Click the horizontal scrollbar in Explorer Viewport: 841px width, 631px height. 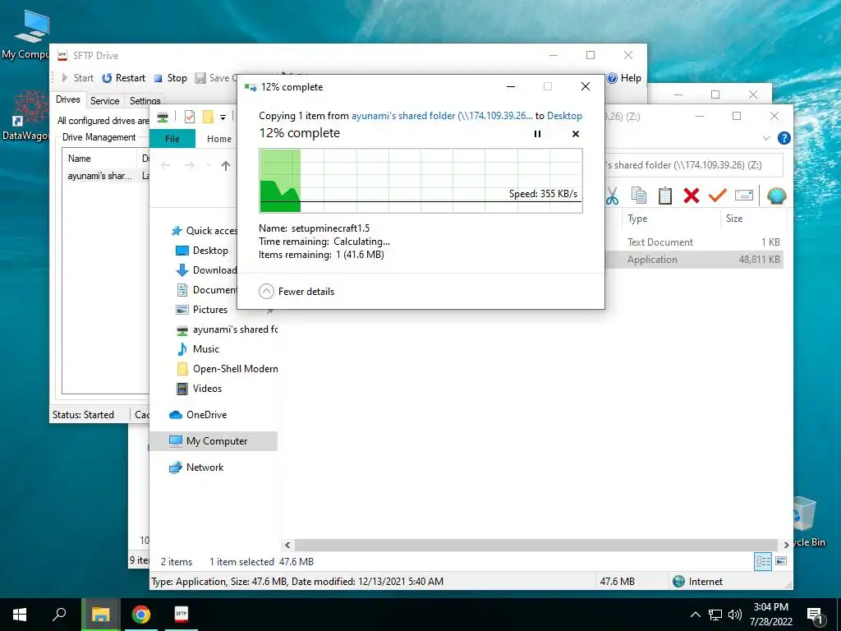tap(535, 546)
